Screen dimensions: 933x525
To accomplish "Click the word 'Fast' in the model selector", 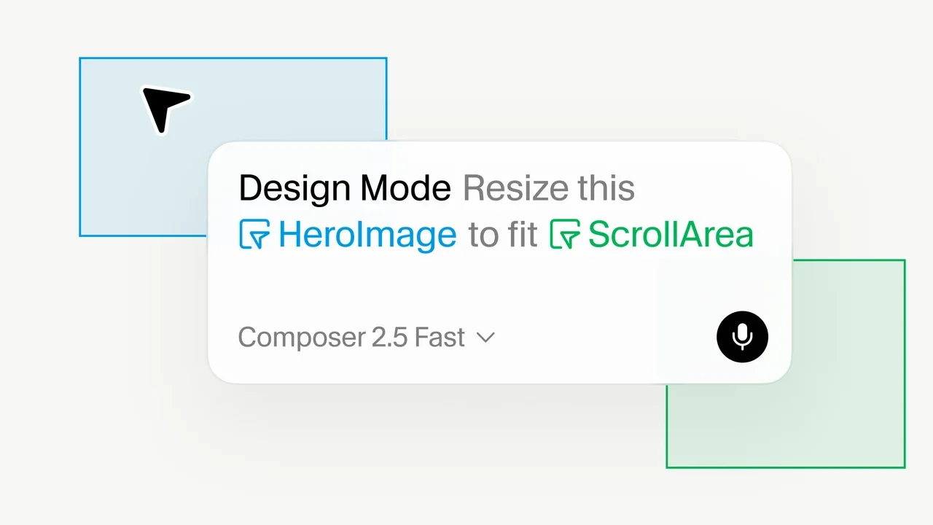I will click(440, 337).
